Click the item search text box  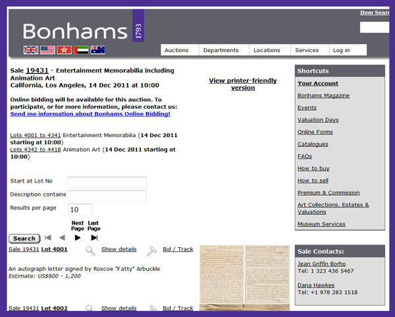point(375,27)
